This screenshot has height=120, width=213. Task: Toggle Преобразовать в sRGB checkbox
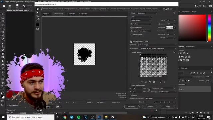click(x=131, y=42)
